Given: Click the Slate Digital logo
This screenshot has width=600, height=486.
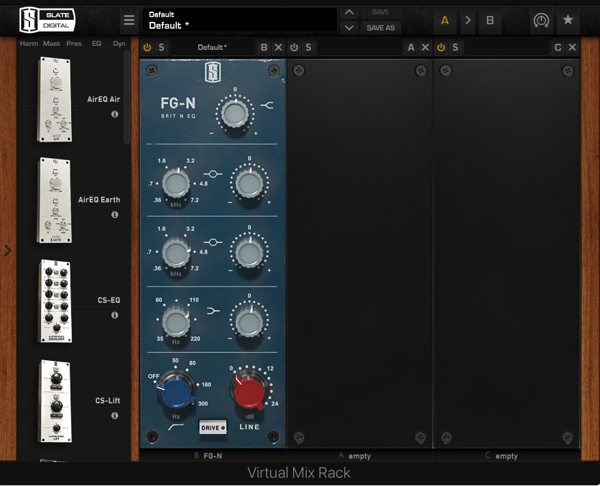Looking at the screenshot, I should coord(47,20).
